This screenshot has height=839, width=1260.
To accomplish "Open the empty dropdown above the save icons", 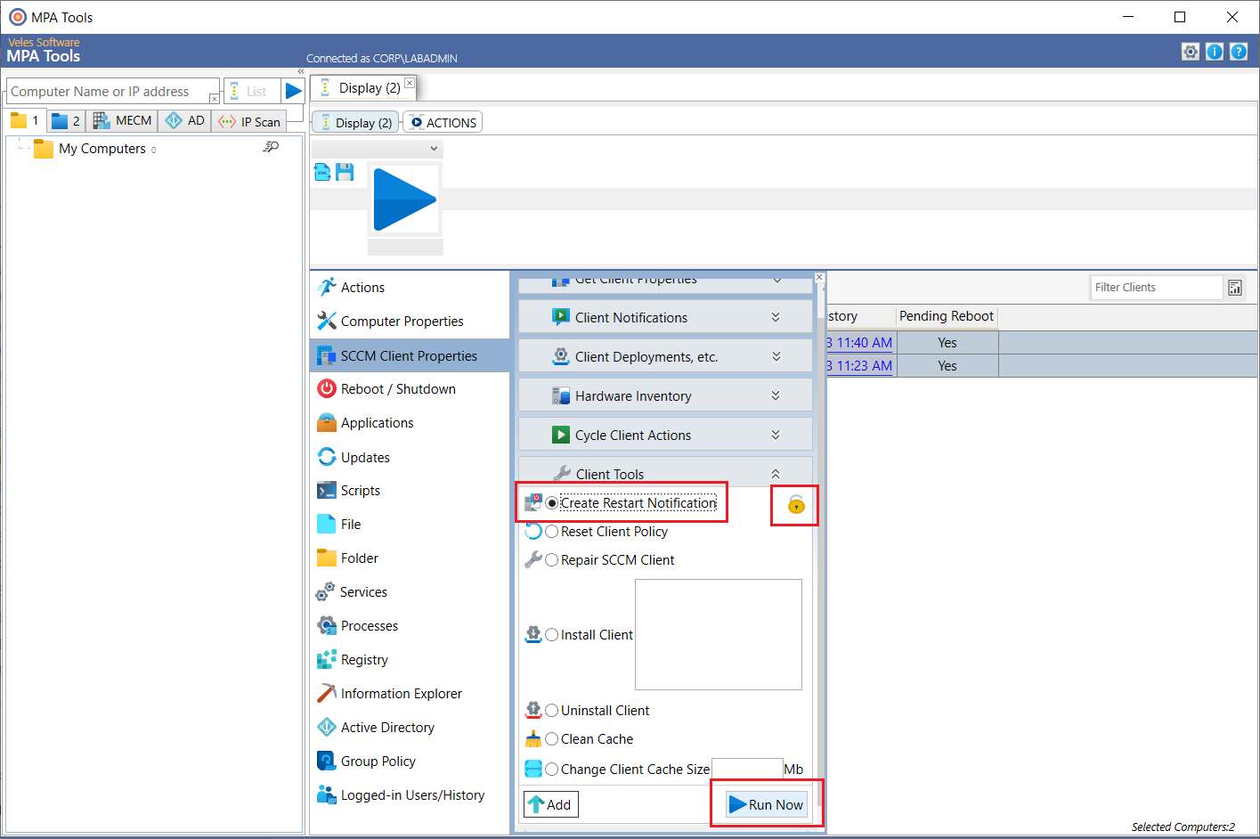I will point(378,149).
